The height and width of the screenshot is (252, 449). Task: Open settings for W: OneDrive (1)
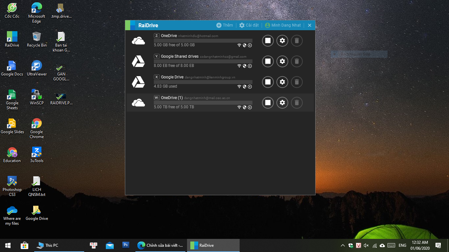[282, 103]
